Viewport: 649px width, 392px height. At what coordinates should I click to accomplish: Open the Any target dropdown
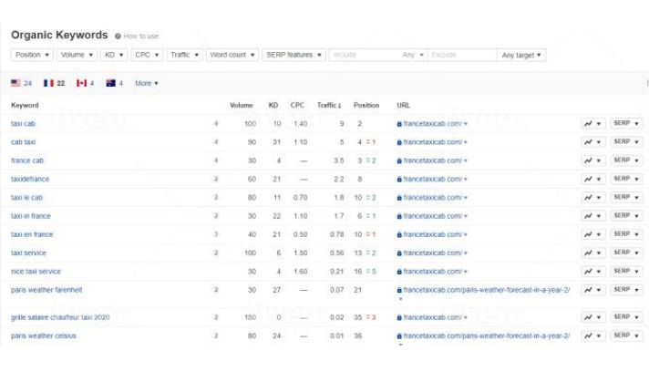521,55
